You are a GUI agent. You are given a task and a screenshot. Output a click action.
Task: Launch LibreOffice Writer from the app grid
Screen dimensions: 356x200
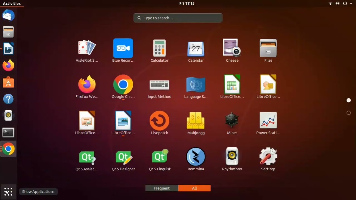coord(123,123)
